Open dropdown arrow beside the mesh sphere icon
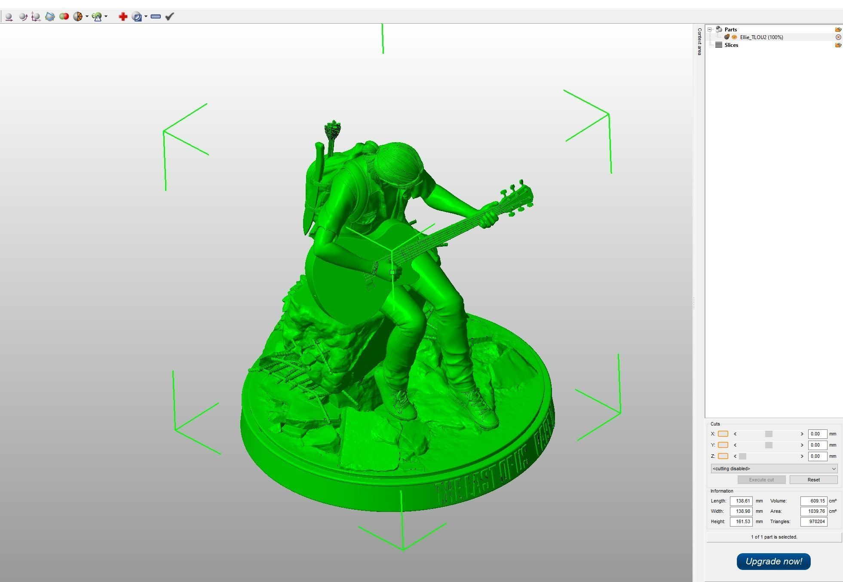843x582 pixels. click(87, 17)
